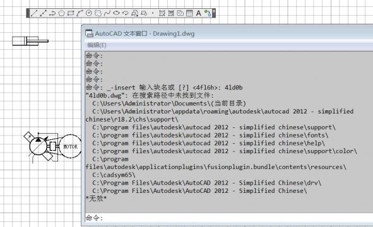Select the Rectangle tool
The image size is (373, 227).
(71, 13)
